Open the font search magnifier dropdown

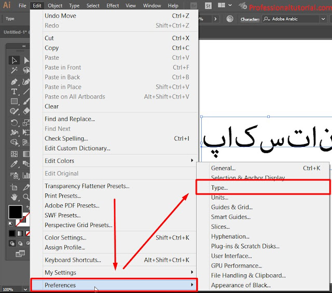point(267,19)
